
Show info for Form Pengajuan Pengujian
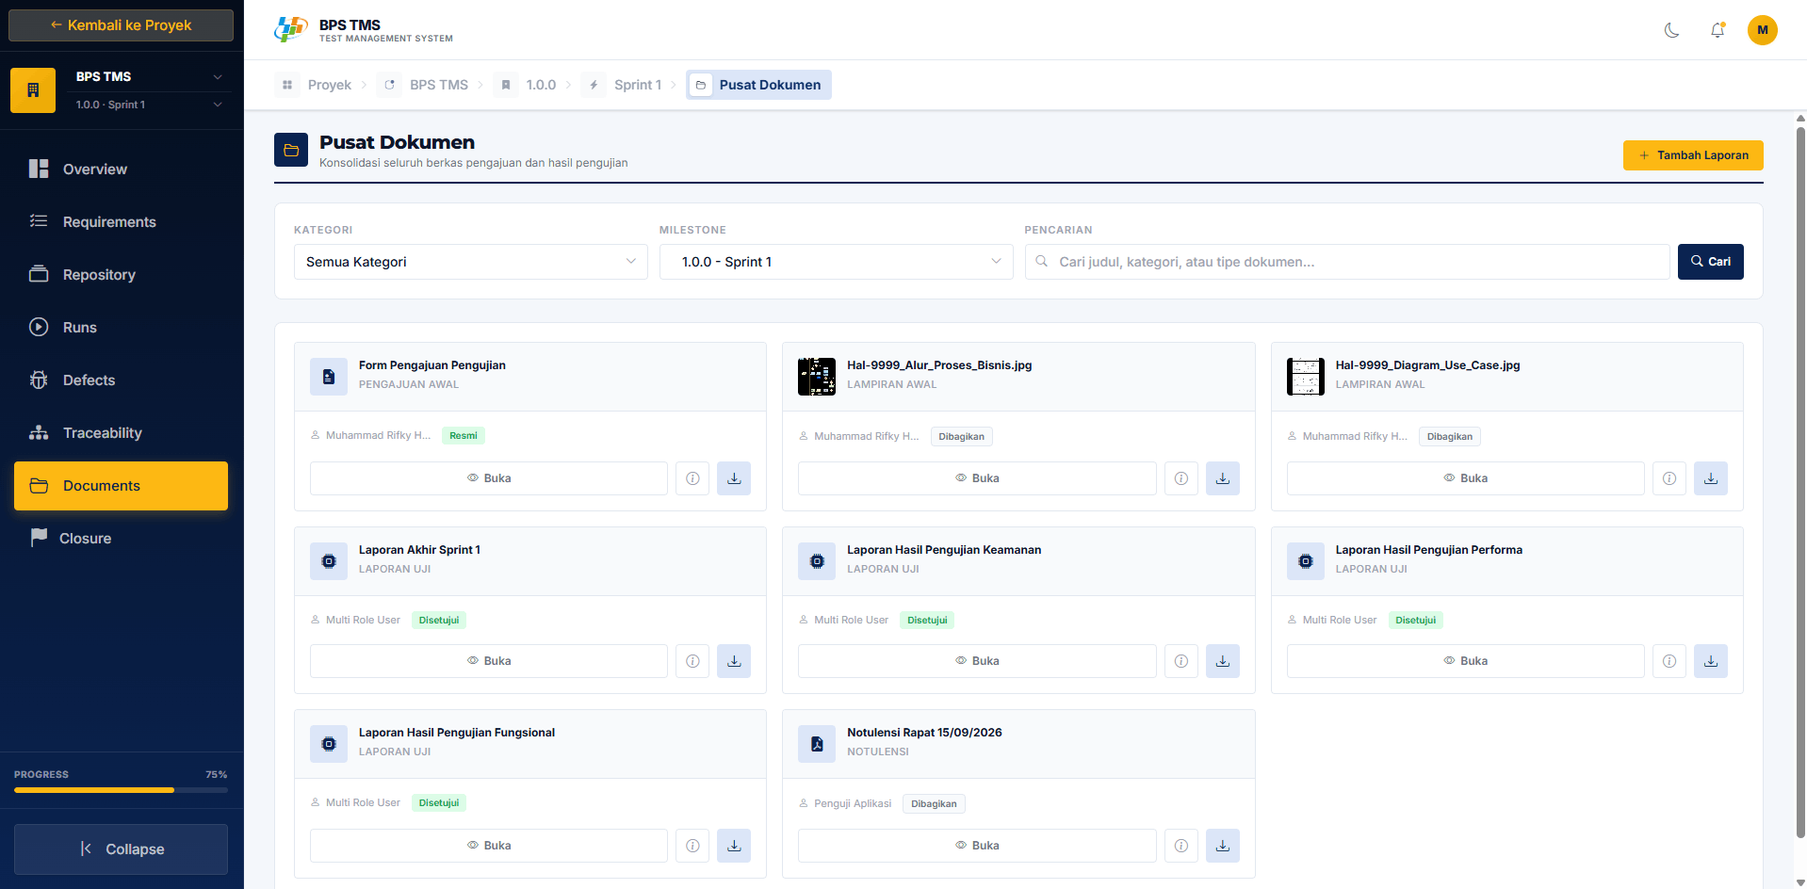point(692,478)
